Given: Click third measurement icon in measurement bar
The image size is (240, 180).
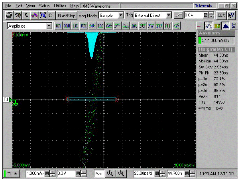Looking at the screenshot, I should (x=75, y=26).
